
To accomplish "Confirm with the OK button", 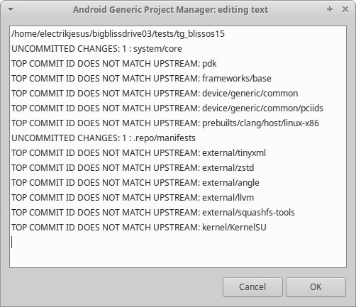I will 316,287.
